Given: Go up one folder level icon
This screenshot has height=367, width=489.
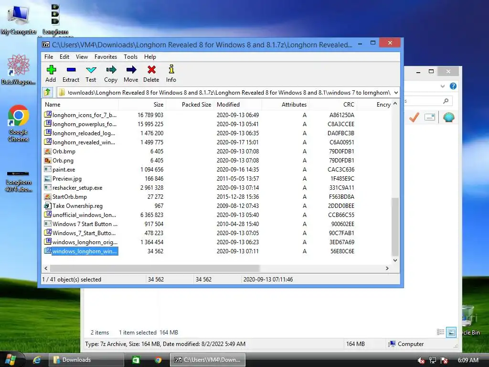Looking at the screenshot, I should coord(47,92).
